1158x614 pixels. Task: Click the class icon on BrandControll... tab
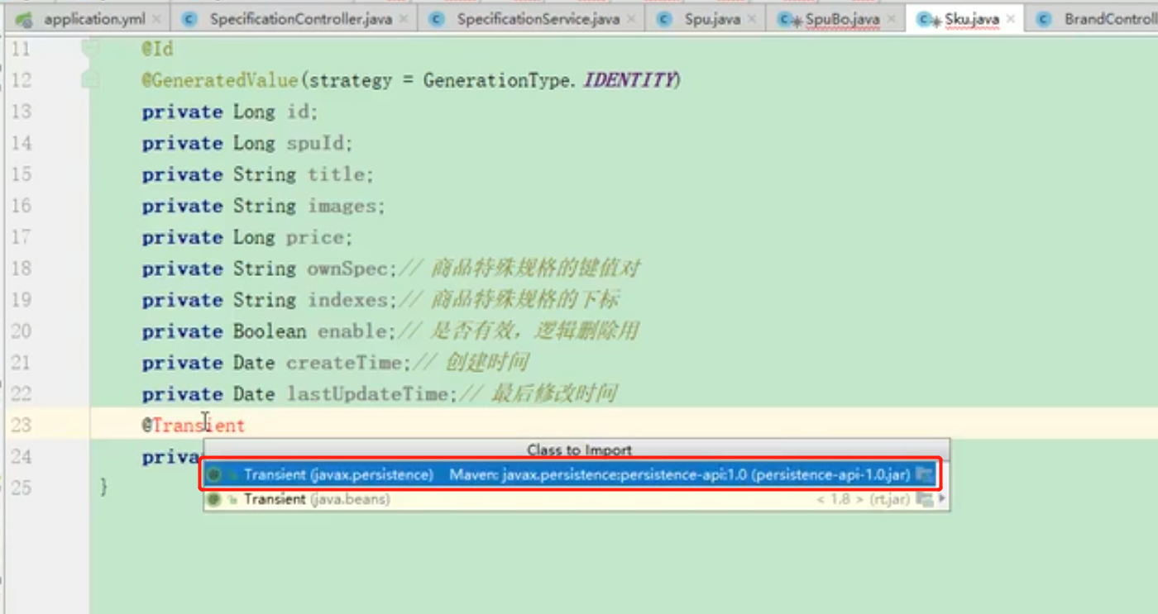pyautogui.click(x=1044, y=19)
